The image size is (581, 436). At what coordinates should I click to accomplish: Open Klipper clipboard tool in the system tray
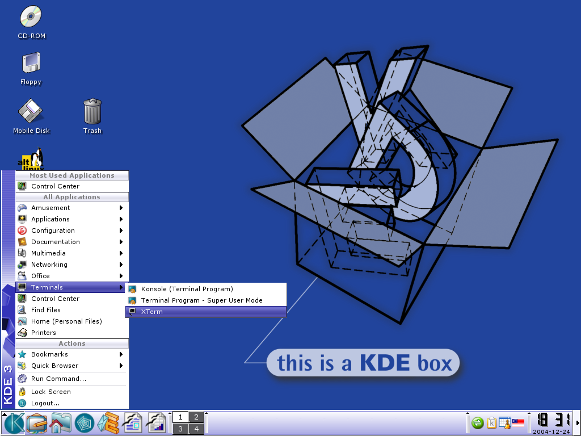pyautogui.click(x=491, y=422)
